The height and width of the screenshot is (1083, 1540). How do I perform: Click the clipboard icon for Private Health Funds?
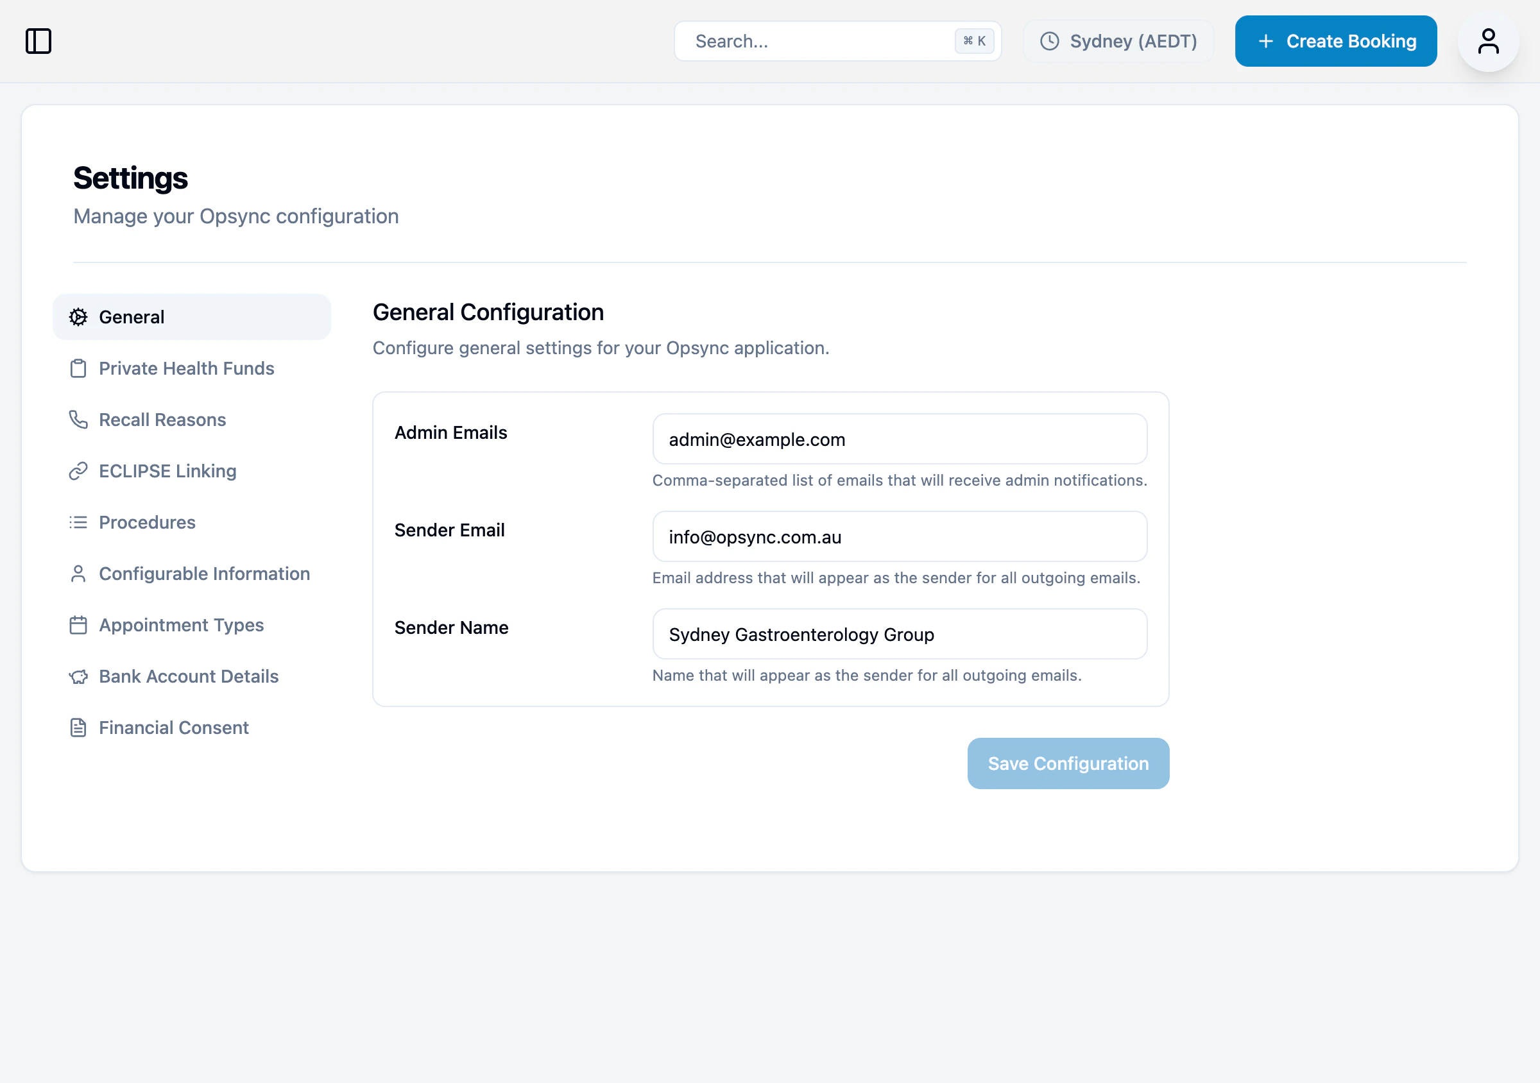[78, 368]
